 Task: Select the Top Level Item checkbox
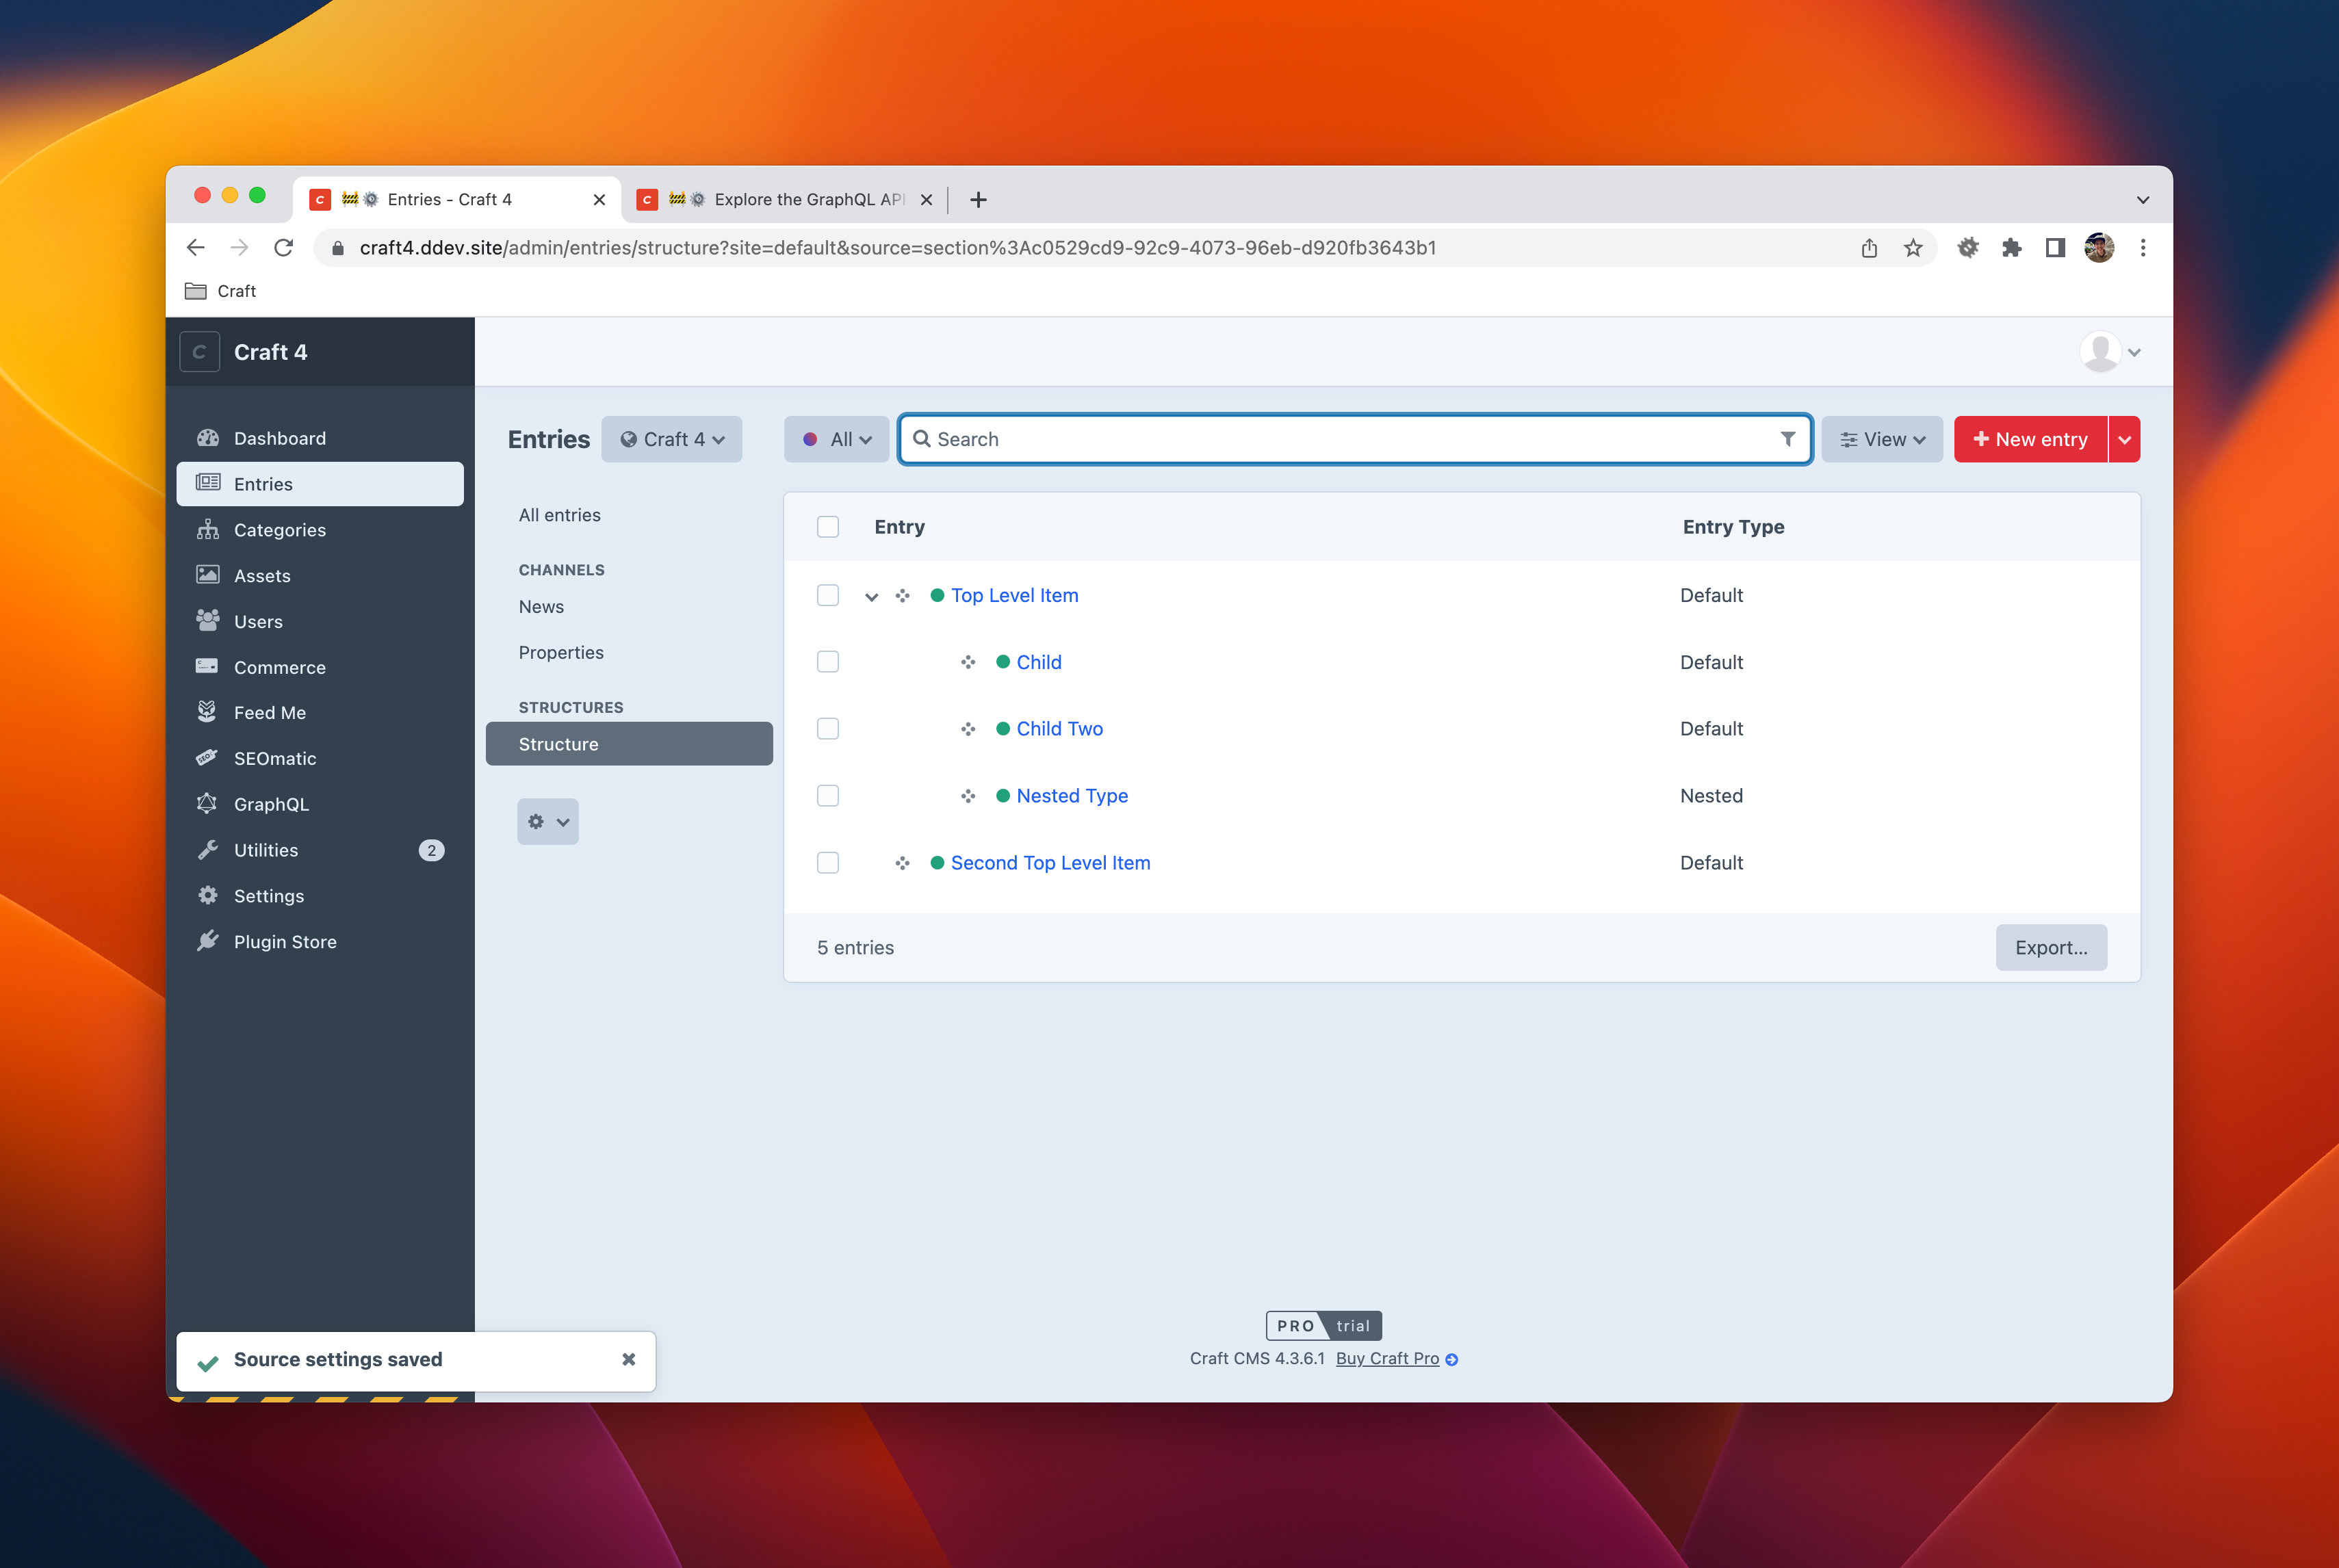828,595
